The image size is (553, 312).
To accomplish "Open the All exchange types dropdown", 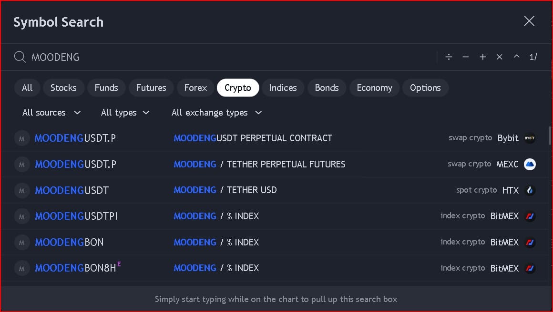I will (216, 113).
